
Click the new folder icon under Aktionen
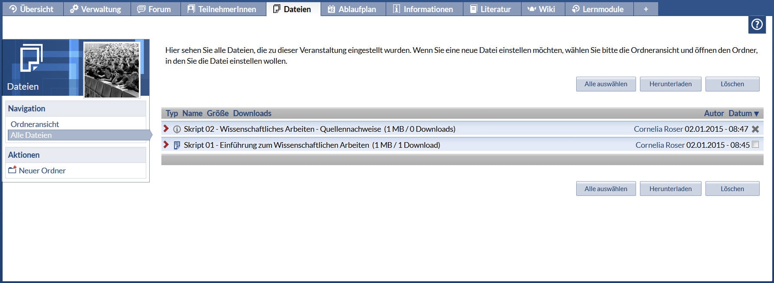coord(12,170)
